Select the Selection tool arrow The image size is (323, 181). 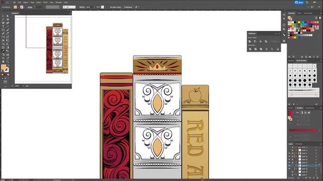coord(4,16)
